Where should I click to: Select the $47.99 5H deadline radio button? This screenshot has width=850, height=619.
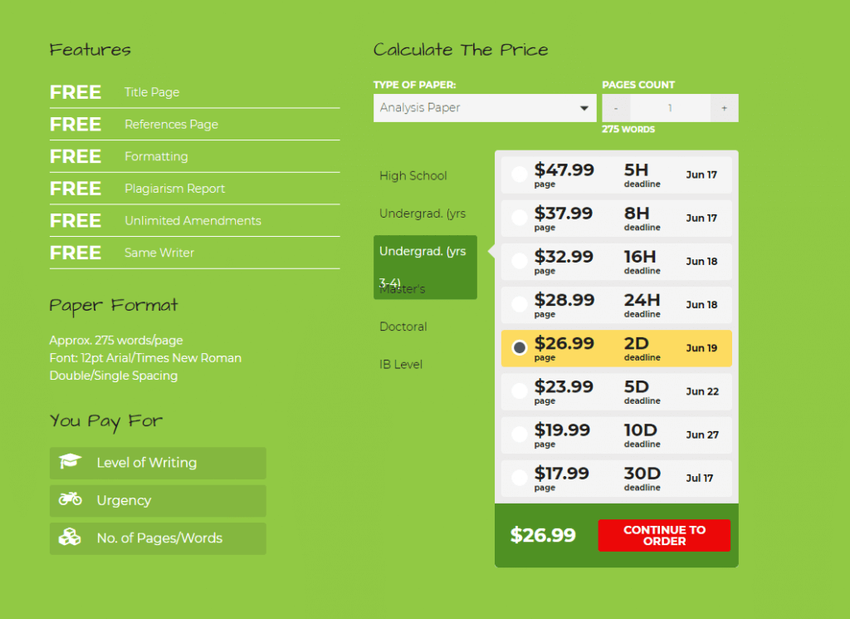point(520,174)
